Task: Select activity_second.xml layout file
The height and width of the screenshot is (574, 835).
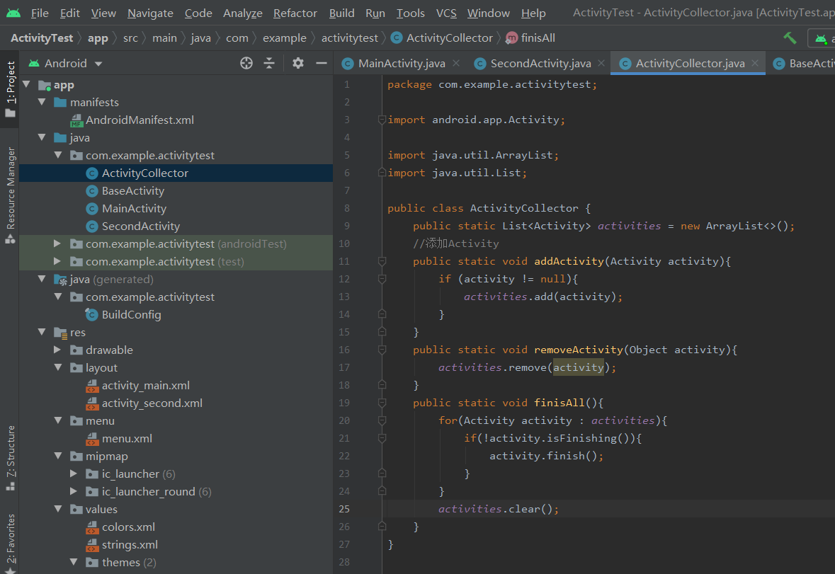Action: click(152, 403)
